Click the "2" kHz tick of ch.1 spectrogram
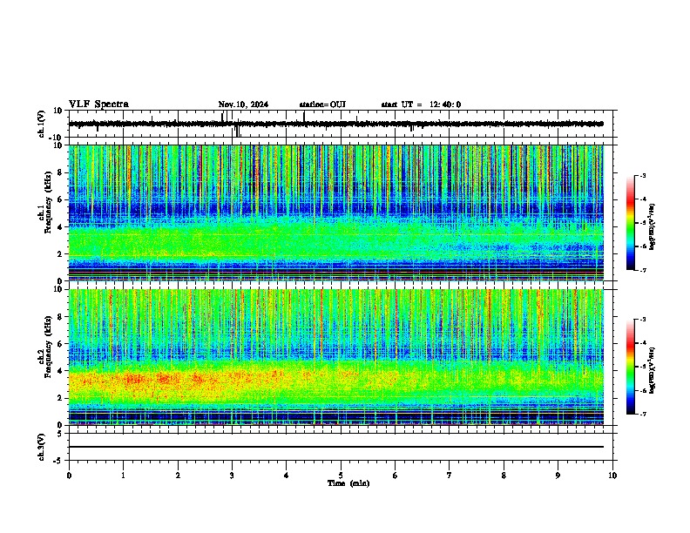Viewport: 690px width, 533px height. point(60,253)
